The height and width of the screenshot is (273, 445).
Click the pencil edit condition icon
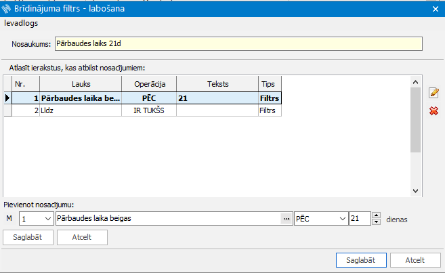point(433,93)
